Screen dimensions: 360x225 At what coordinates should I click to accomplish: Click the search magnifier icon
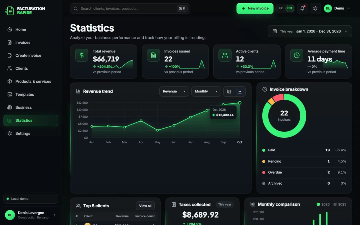click(75, 8)
